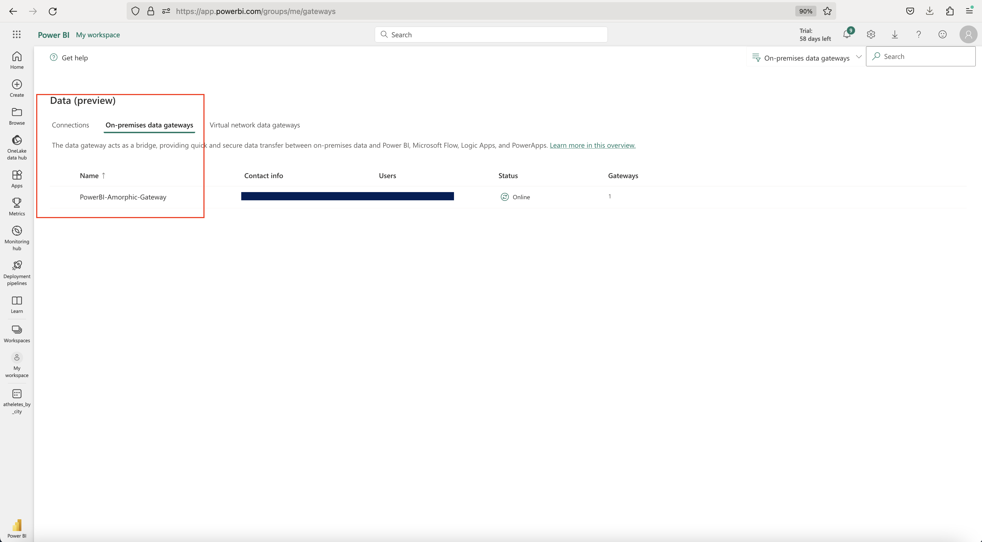Open the help question mark menu
The width and height of the screenshot is (982, 542).
click(919, 35)
